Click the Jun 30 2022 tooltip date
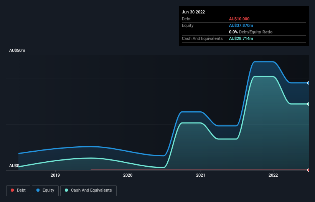This screenshot has width=315, height=202. [193, 12]
